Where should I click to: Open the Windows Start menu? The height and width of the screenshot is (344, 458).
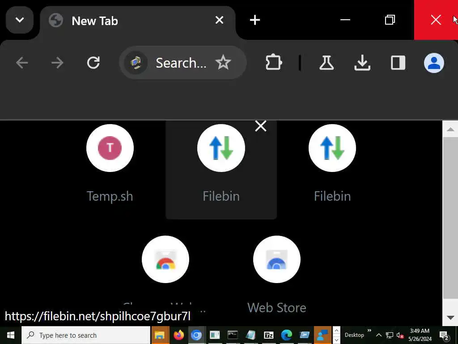[x=11, y=335]
